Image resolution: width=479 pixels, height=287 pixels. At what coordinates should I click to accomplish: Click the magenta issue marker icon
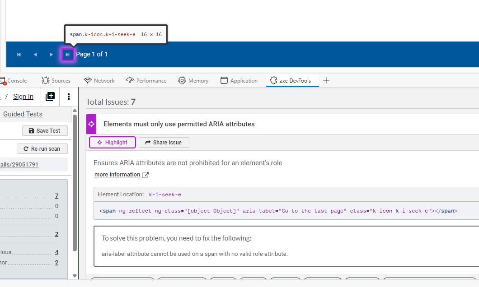click(x=90, y=124)
